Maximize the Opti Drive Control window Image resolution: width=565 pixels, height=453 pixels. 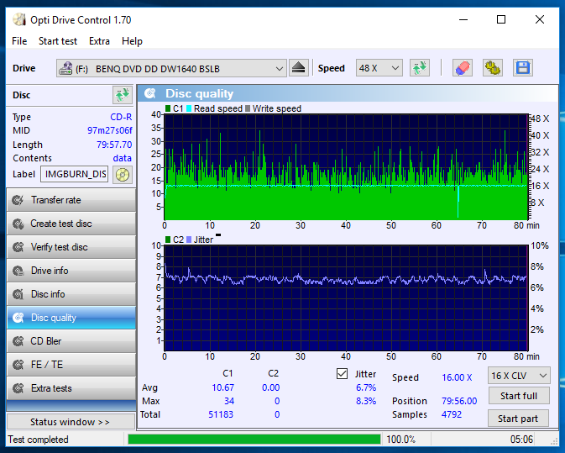click(501, 19)
